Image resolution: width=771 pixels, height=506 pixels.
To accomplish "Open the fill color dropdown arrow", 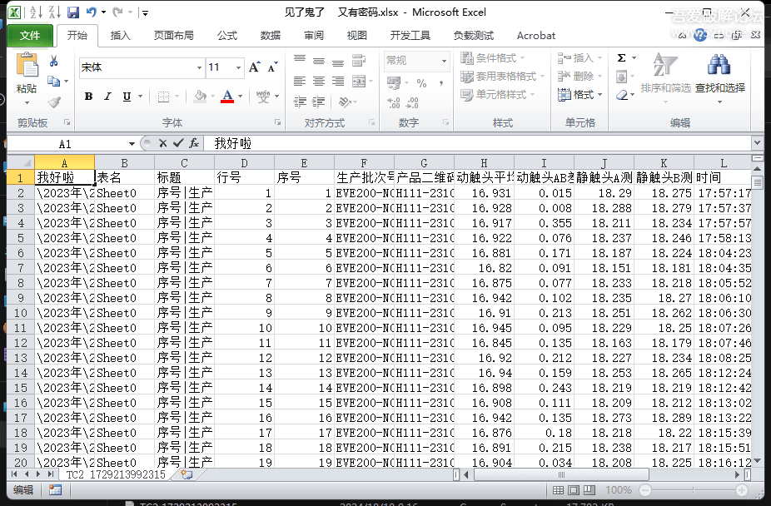I will click(x=212, y=97).
